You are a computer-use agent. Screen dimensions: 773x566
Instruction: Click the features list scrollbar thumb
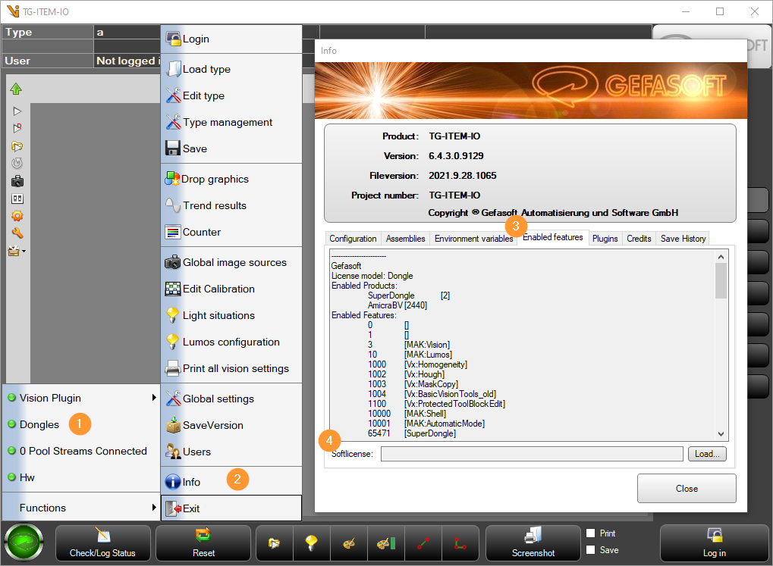pos(721,281)
